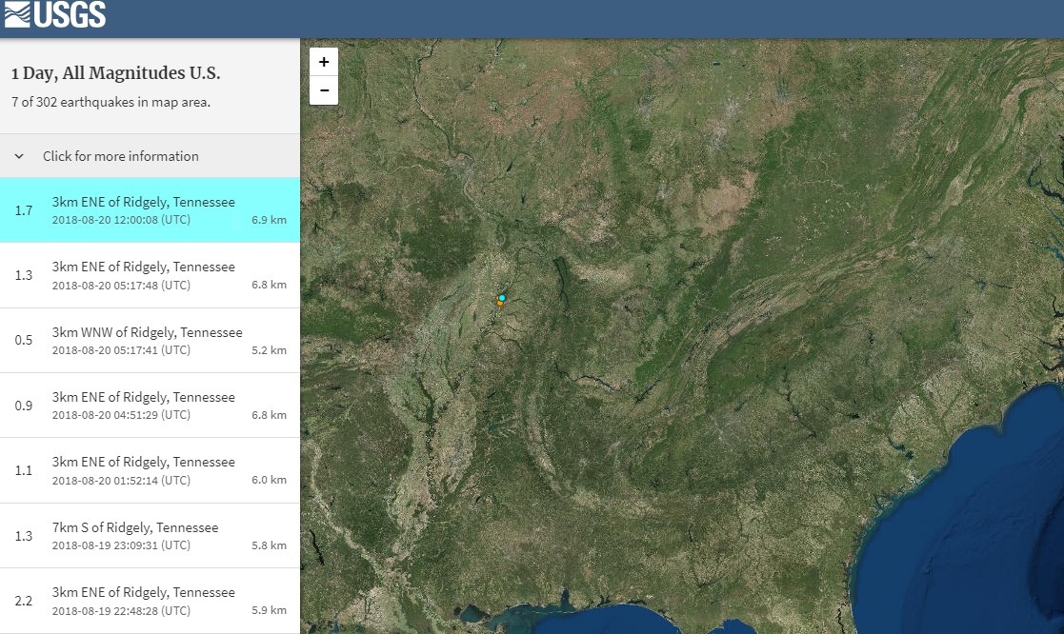Select the highlighted magnitude 1.7 earthquake at 12:00:08
Viewport: 1064px width, 634px height.
[143, 210]
